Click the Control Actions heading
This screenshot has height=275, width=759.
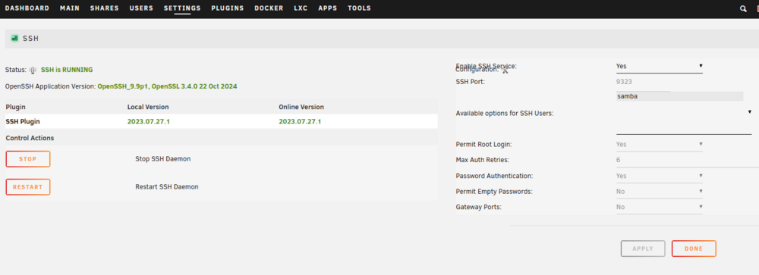click(x=30, y=138)
